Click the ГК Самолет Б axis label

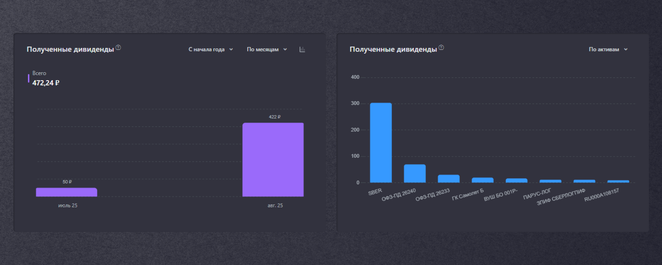[x=468, y=194]
